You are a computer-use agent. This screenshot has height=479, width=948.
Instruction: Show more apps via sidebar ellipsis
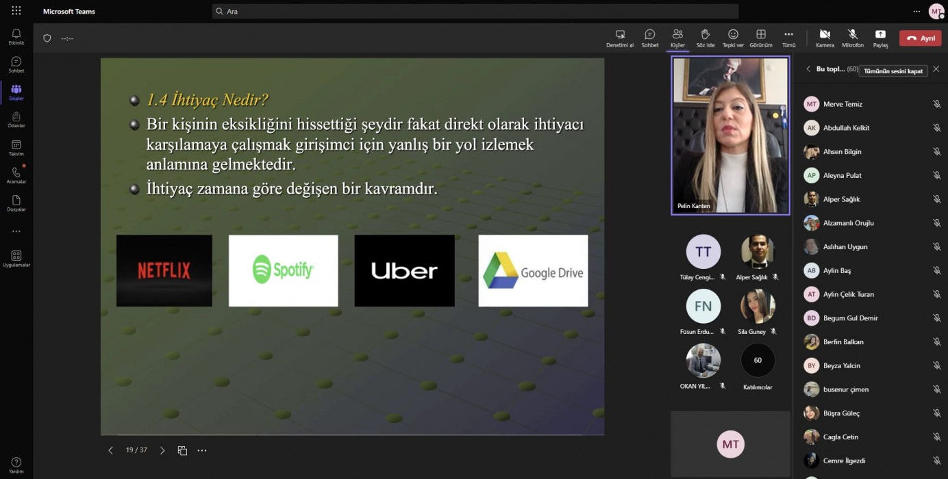click(16, 231)
